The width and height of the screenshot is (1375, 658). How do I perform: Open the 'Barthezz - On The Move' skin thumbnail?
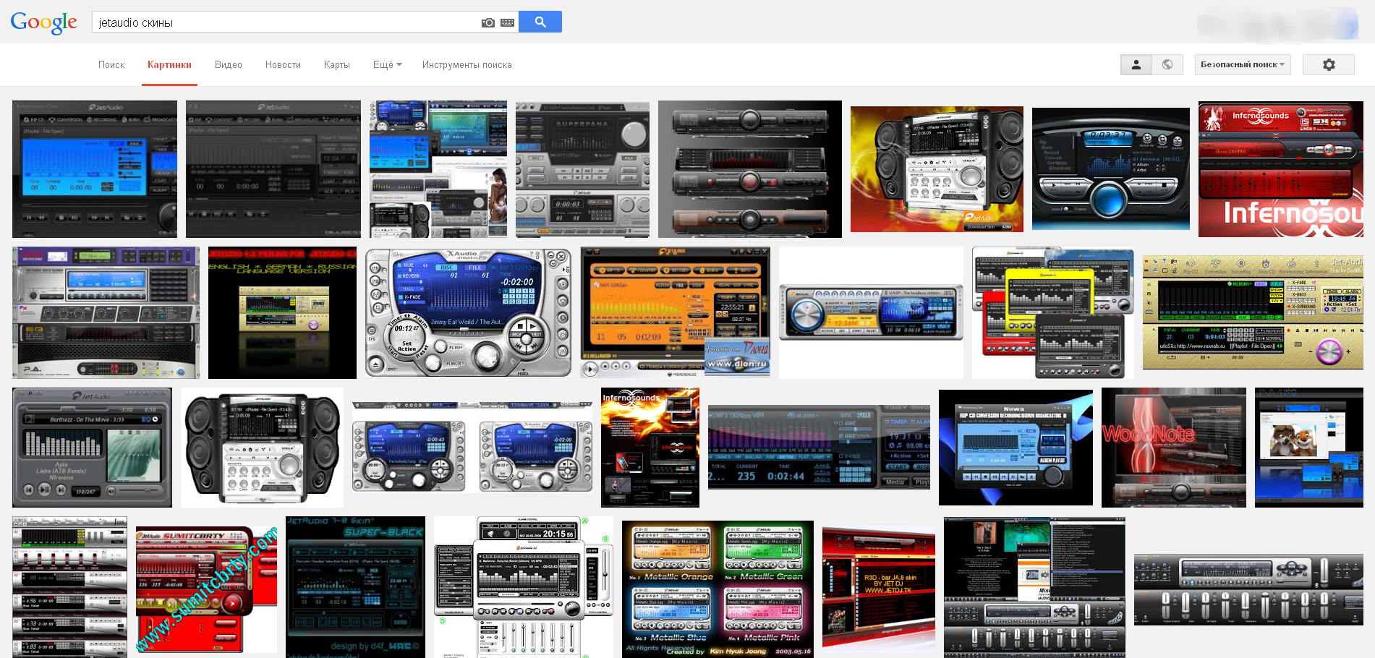92,448
